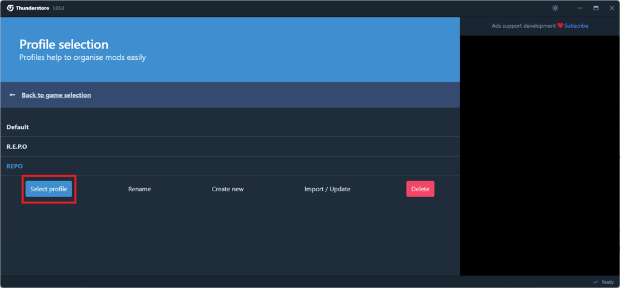This screenshot has height=288, width=620.
Task: Click the Create new button
Action: [228, 189]
